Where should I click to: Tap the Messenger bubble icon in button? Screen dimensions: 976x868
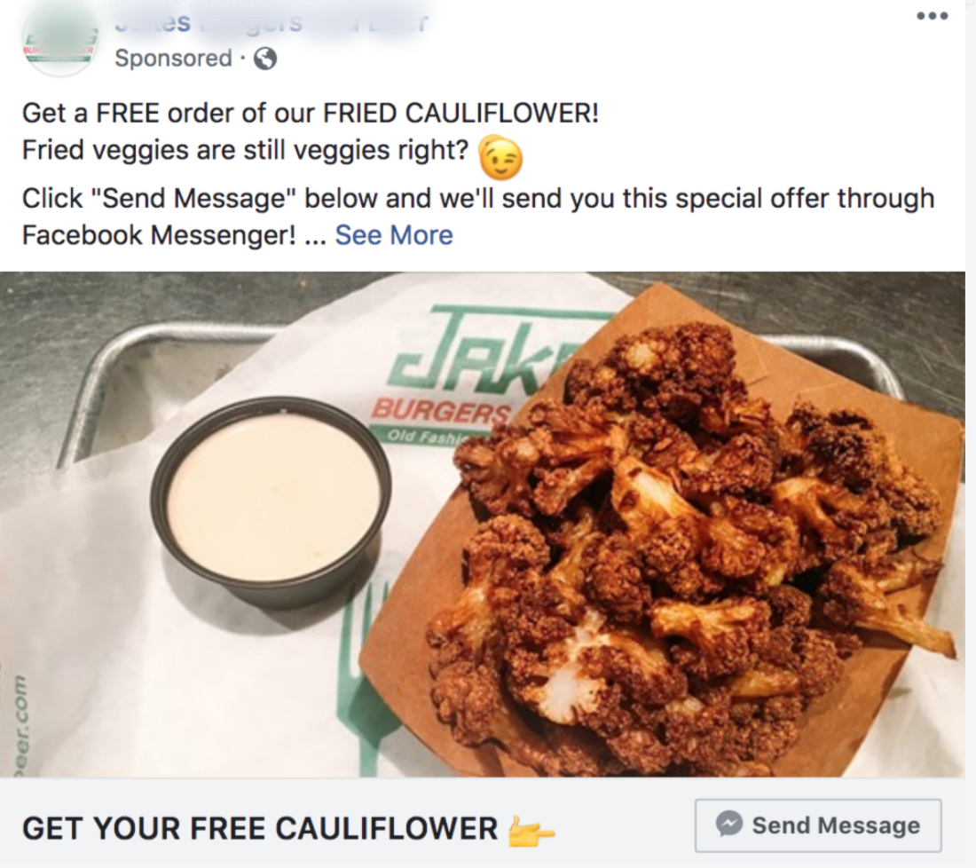click(728, 824)
